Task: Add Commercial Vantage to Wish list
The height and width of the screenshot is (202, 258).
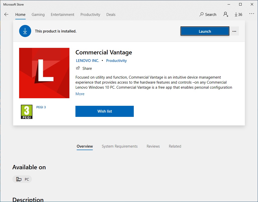Action: [x=104, y=111]
